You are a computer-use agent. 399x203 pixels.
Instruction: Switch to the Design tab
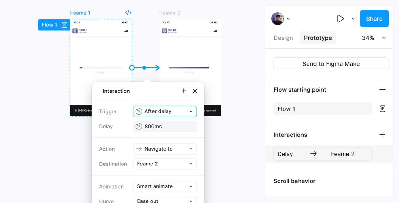[283, 38]
